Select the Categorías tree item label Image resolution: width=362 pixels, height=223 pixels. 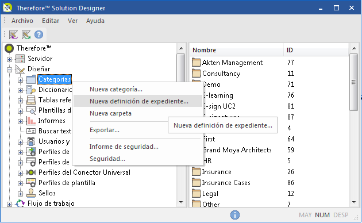pyautogui.click(x=55, y=79)
